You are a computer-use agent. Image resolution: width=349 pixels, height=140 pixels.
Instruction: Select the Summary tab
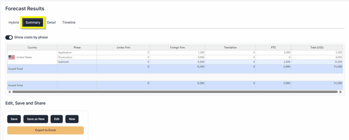click(x=33, y=22)
